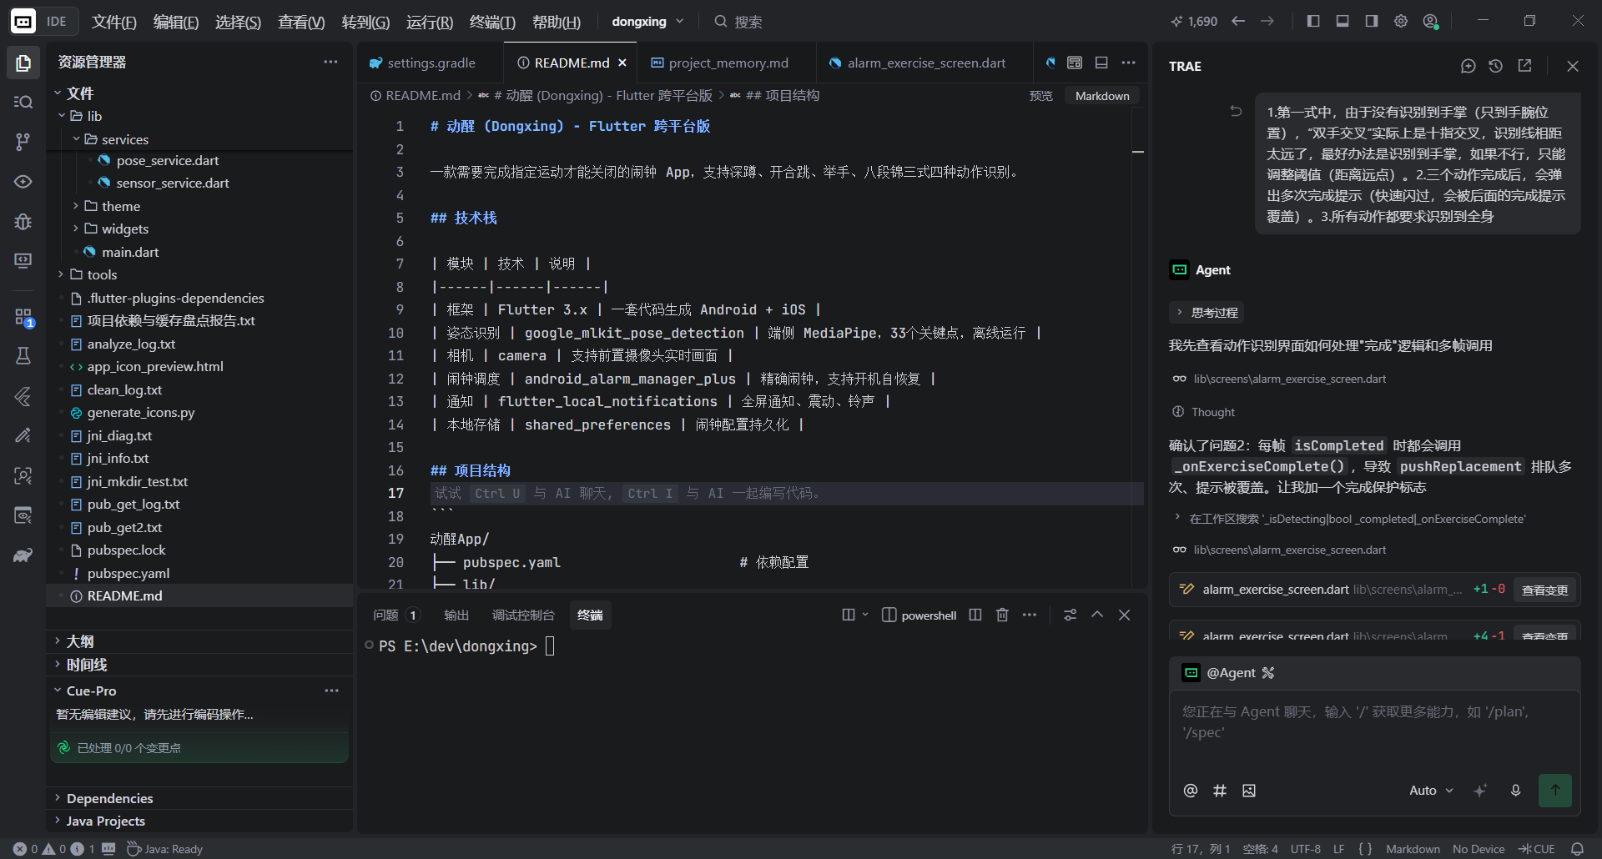Switch to the 问题 problems tab
Image resolution: width=1602 pixels, height=859 pixels.
pyautogui.click(x=395, y=615)
